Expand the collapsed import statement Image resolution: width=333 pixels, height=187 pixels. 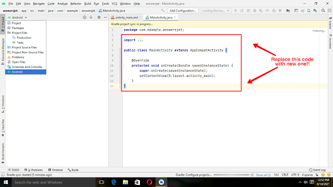140,40
